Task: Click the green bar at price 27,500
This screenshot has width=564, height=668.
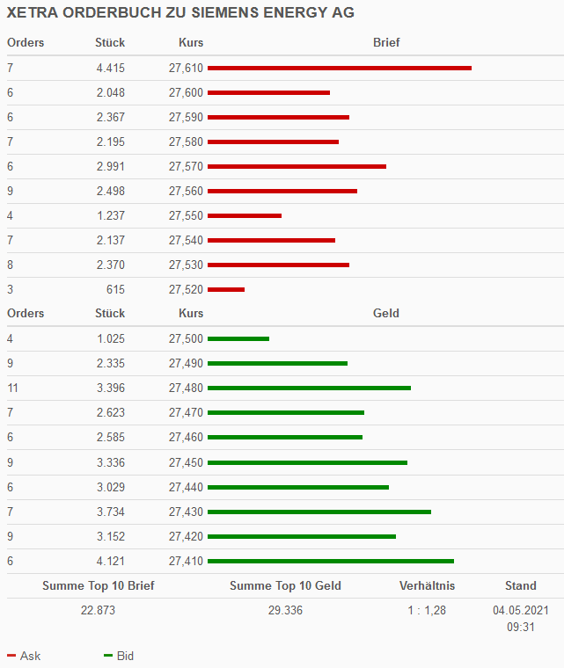Action: pos(238,338)
